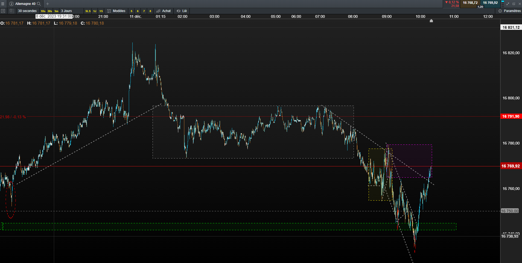
Task: Open the 30 secondes timeframe selector
Action: click(27, 11)
